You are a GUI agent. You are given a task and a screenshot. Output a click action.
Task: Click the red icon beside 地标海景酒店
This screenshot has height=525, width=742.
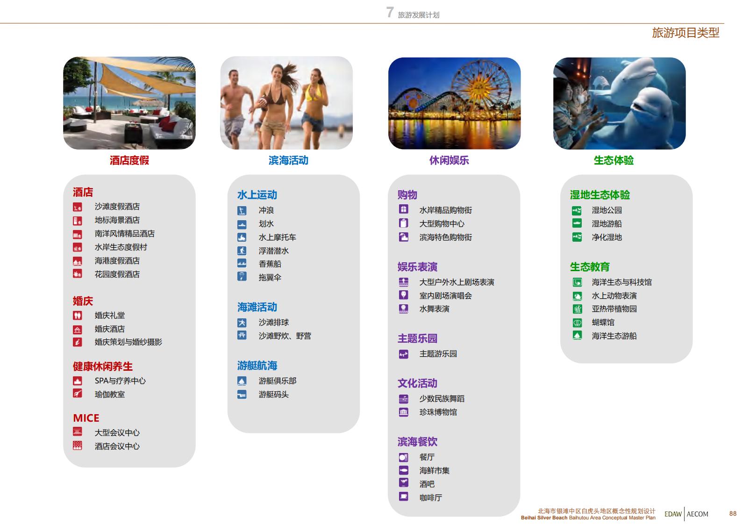[x=78, y=220]
